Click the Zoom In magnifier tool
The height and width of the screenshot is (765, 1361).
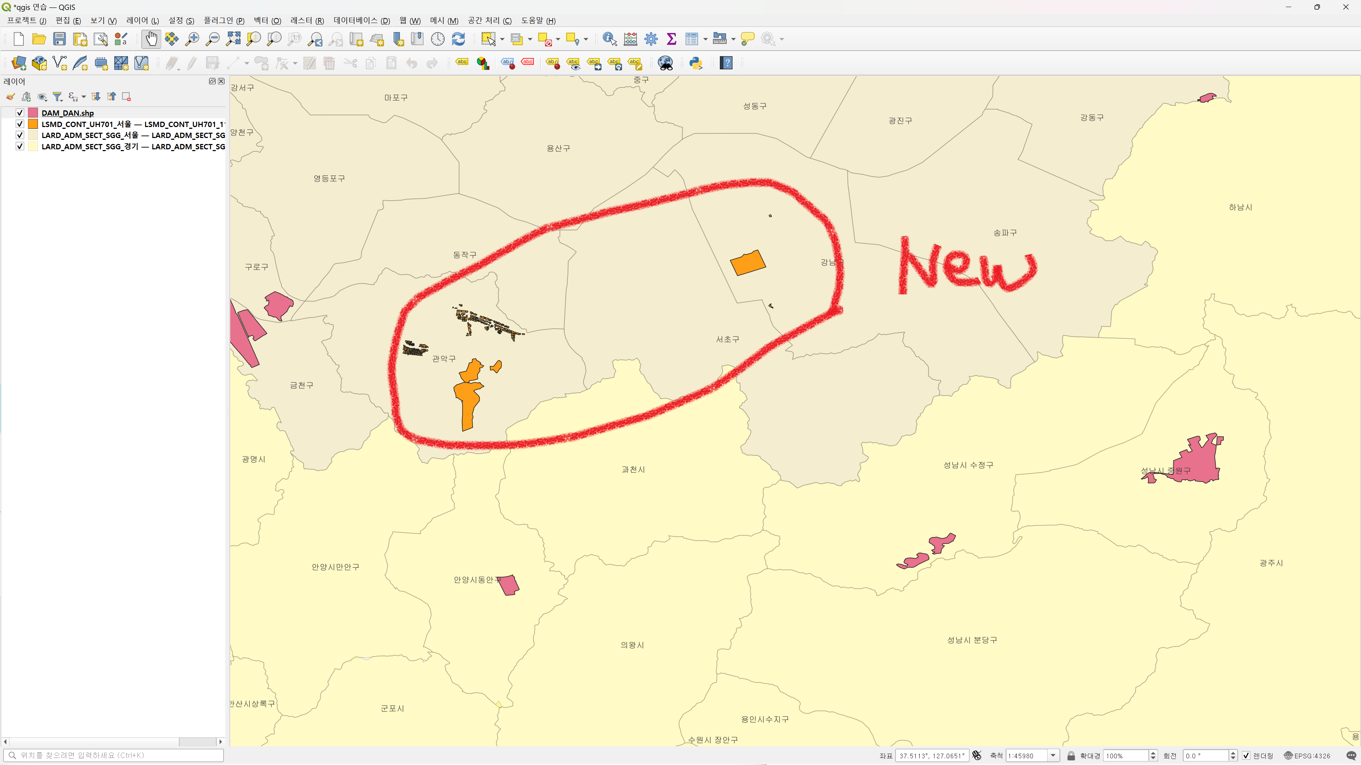(192, 39)
